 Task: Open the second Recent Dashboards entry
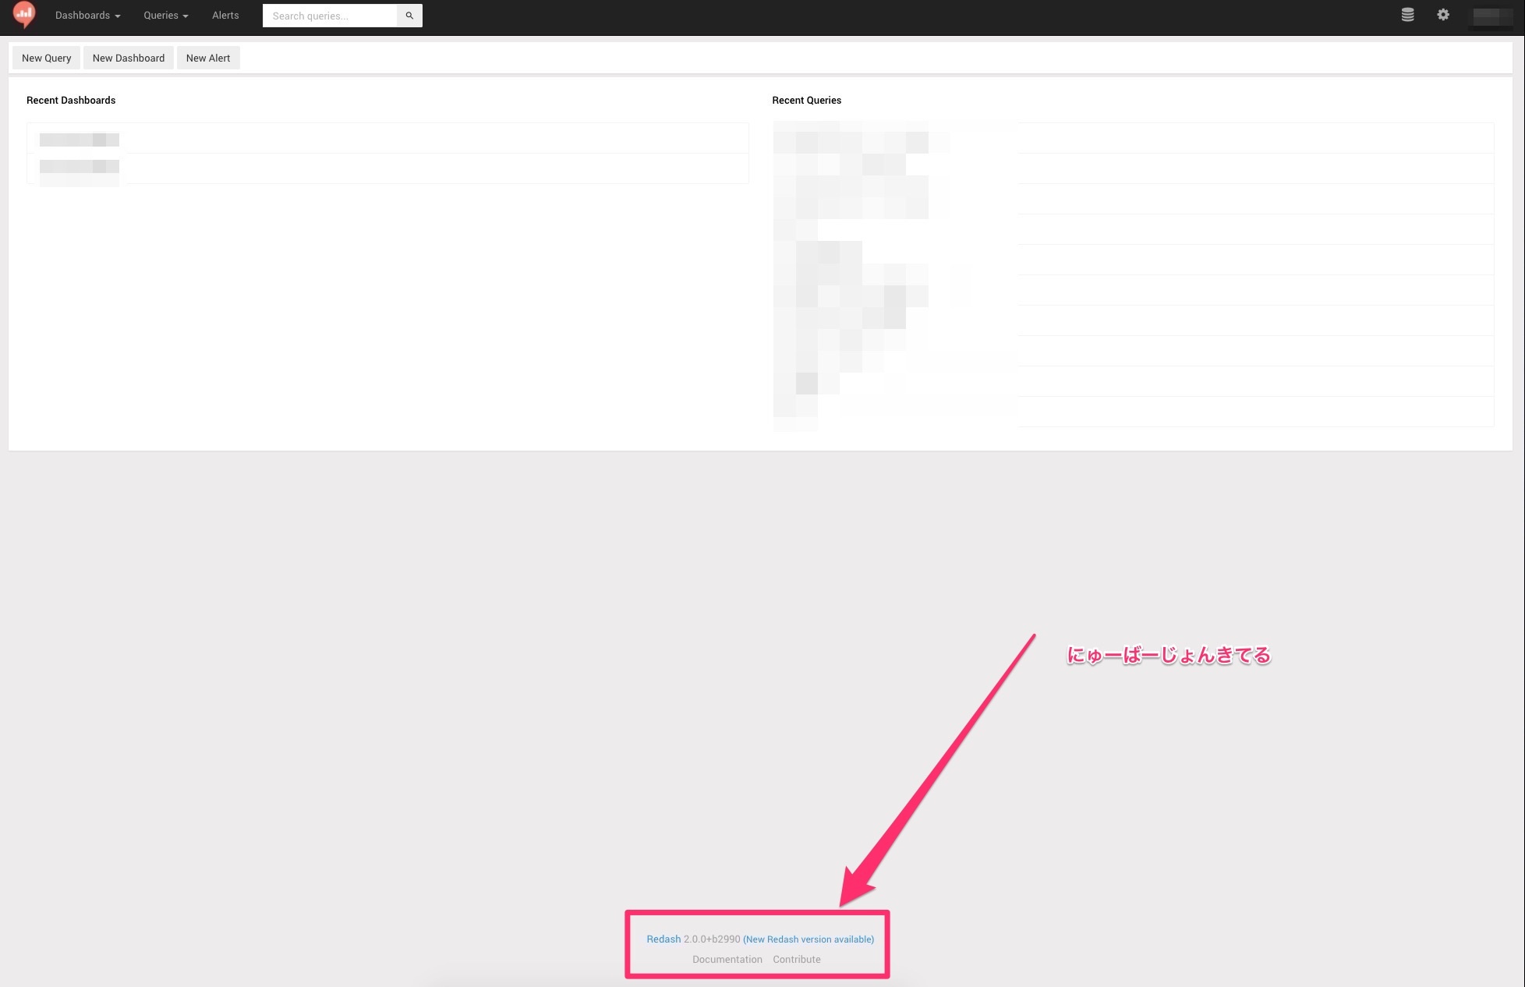coord(80,167)
